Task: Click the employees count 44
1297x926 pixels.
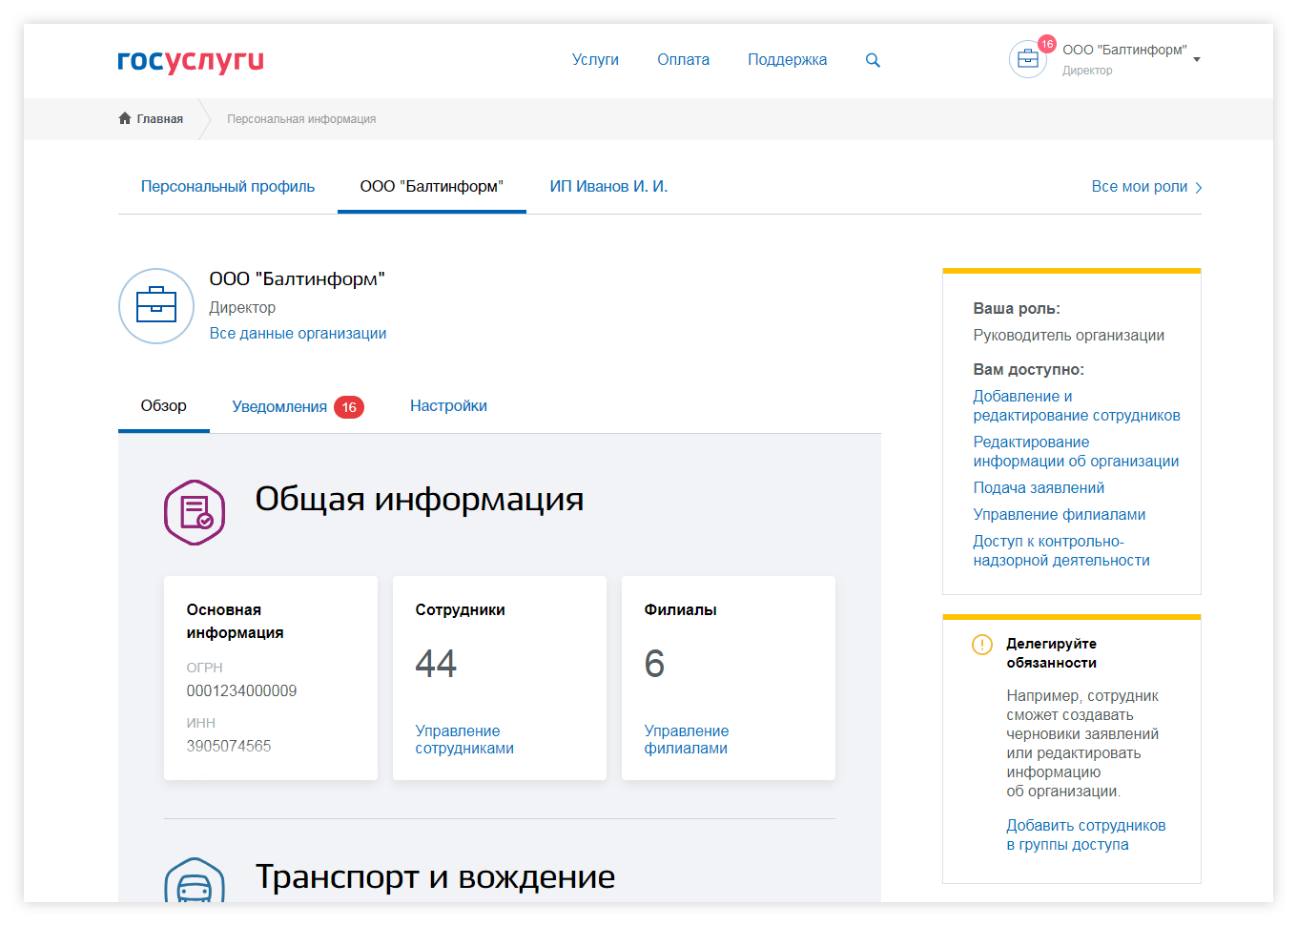Action: click(x=436, y=664)
